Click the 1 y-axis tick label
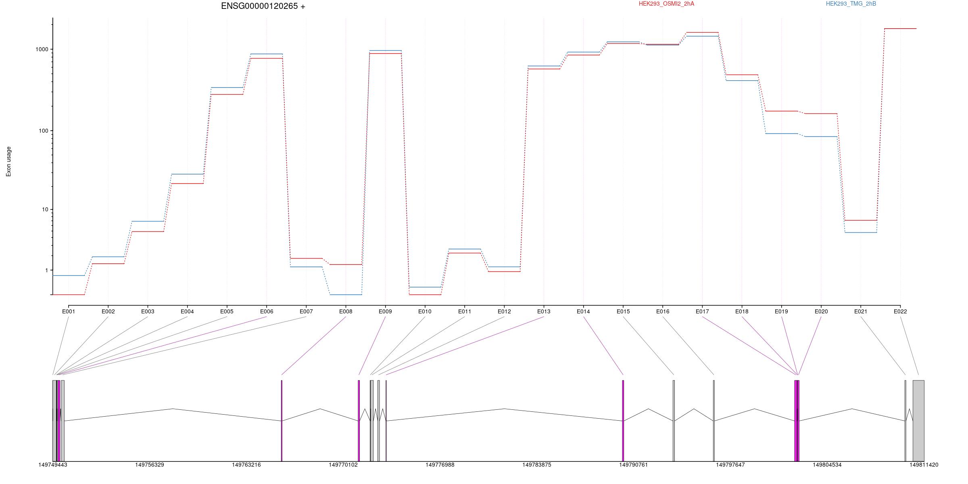The image size is (968, 484). click(47, 270)
